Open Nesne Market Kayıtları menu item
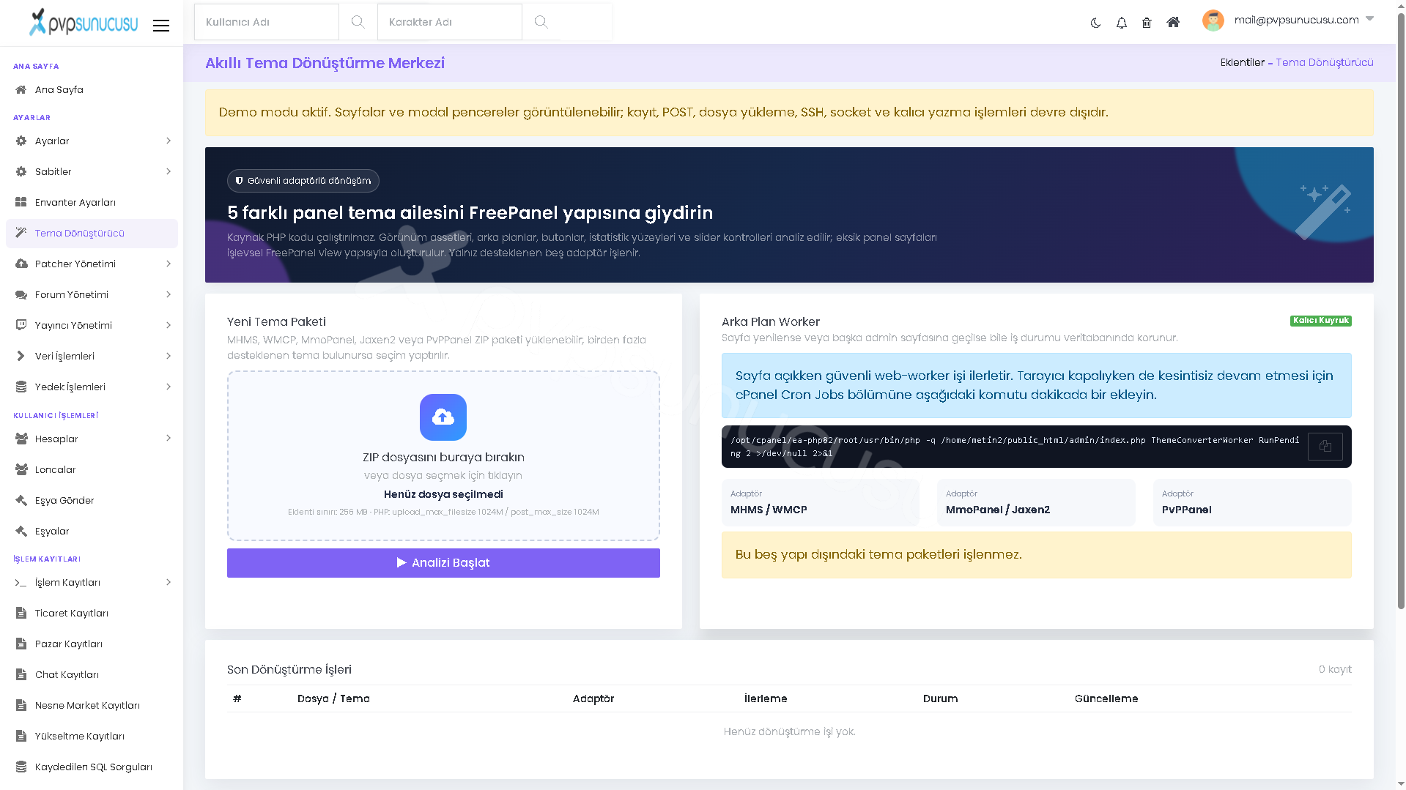 pos(92,706)
